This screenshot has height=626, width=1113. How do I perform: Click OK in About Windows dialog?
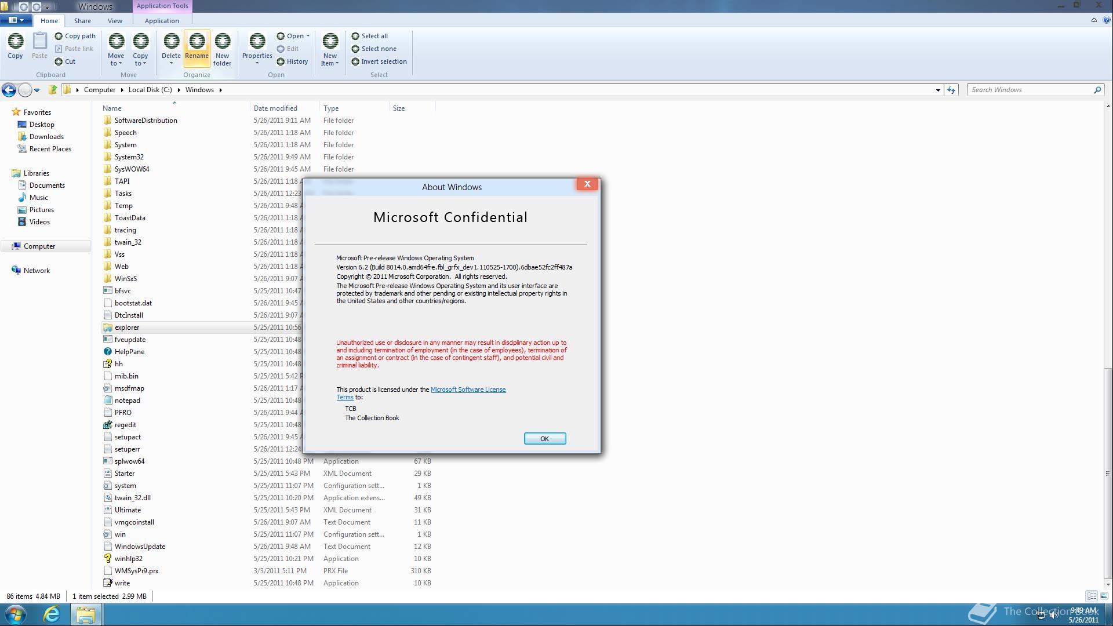coord(544,439)
